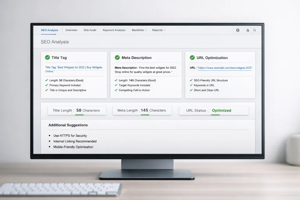Click the info icon in top bar
The image size is (300, 200).
[x=237, y=30]
